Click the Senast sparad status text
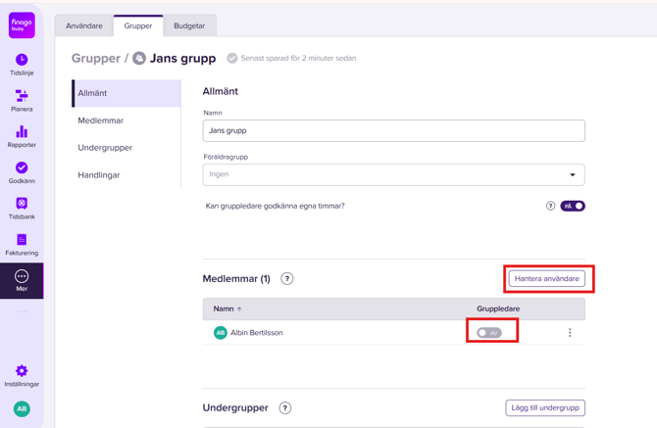The image size is (657, 428). pyautogui.click(x=298, y=58)
